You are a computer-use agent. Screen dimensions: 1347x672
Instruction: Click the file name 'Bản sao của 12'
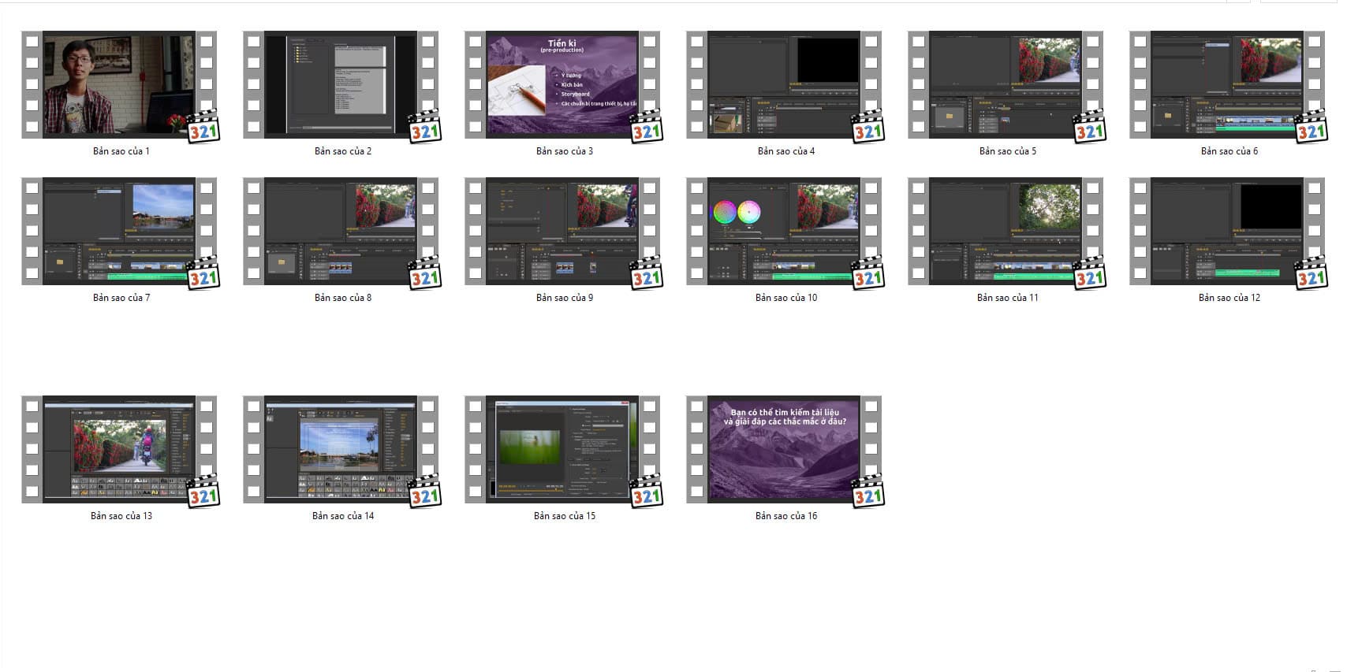coord(1229,298)
